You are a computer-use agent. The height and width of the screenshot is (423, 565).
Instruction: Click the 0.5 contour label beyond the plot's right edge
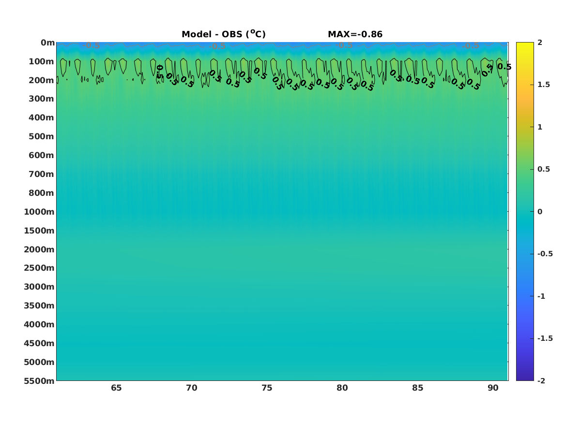504,67
